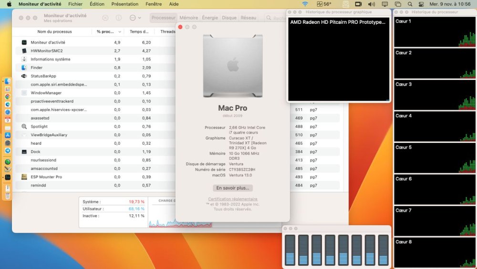Viewport: 477px width, 269px height.
Task: Sort by the Threads column header
Action: point(167,31)
